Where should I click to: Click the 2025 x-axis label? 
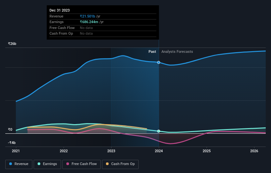(x=207, y=151)
